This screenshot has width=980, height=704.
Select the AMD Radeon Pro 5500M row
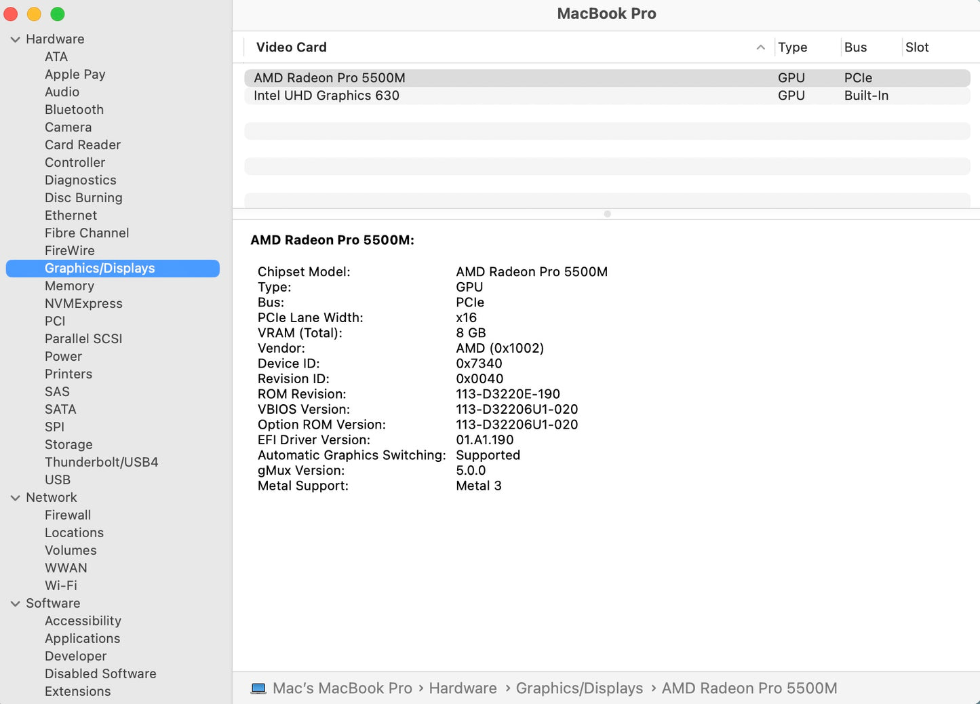328,77
